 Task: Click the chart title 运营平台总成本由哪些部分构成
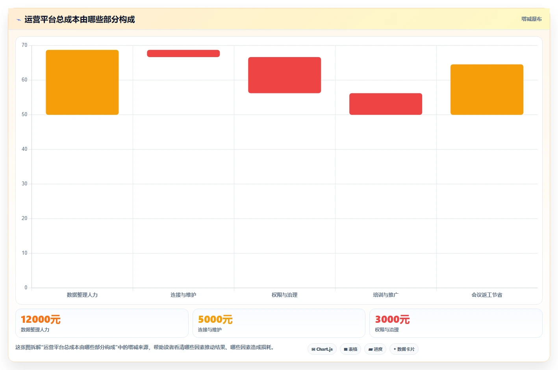pyautogui.click(x=80, y=19)
